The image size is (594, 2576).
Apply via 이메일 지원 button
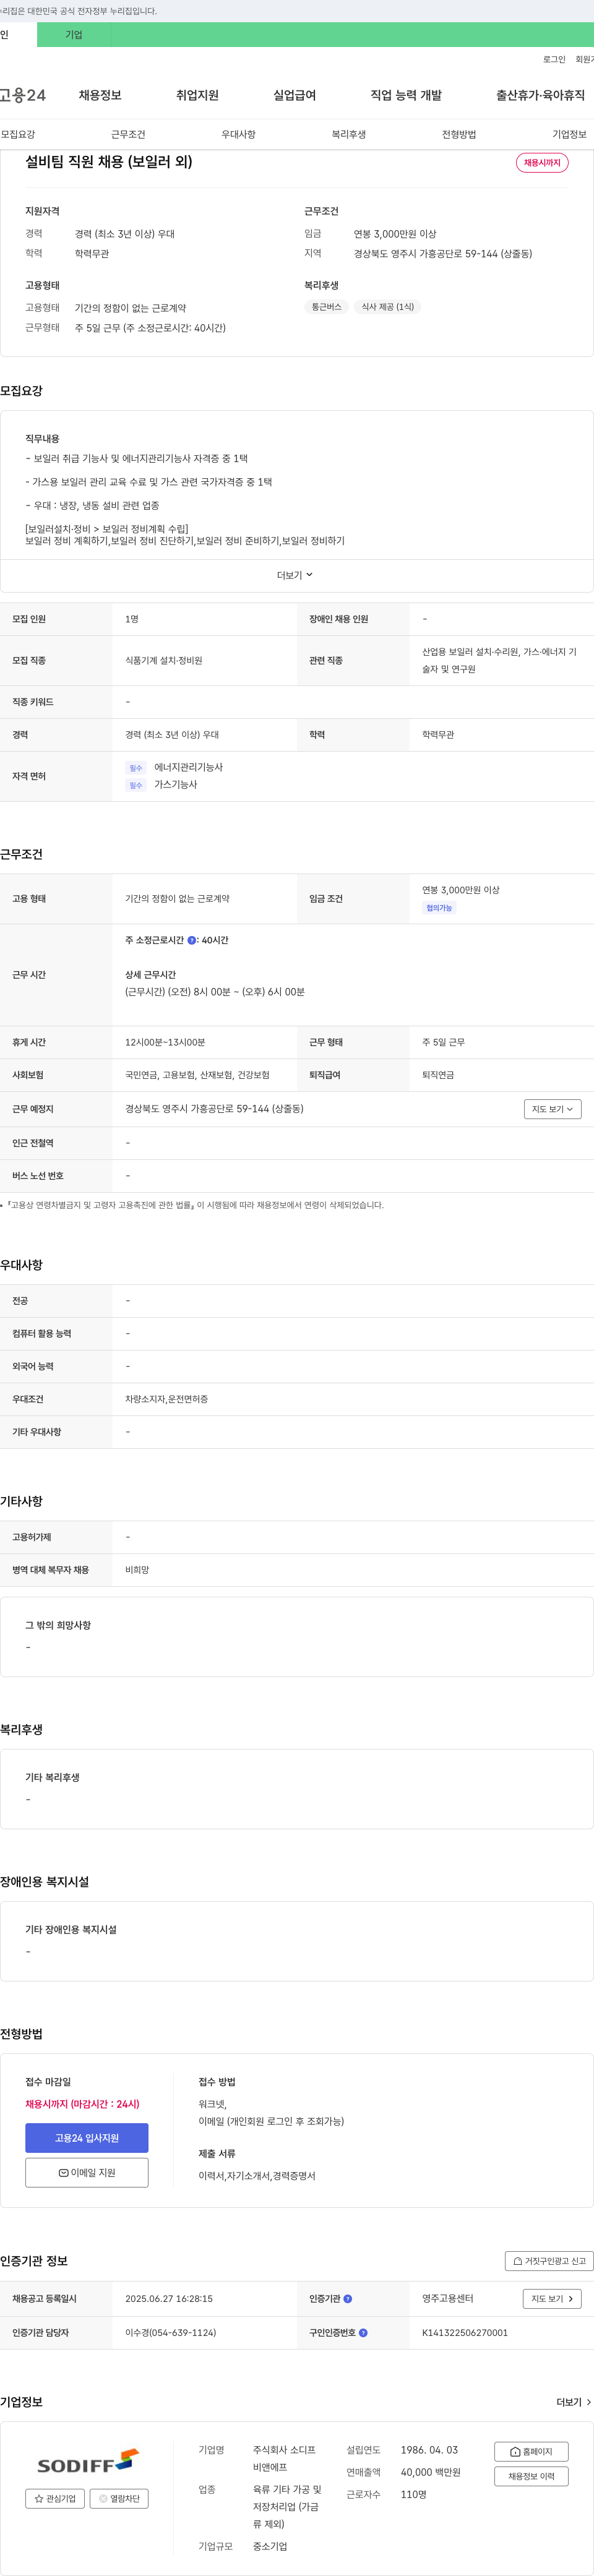87,2172
